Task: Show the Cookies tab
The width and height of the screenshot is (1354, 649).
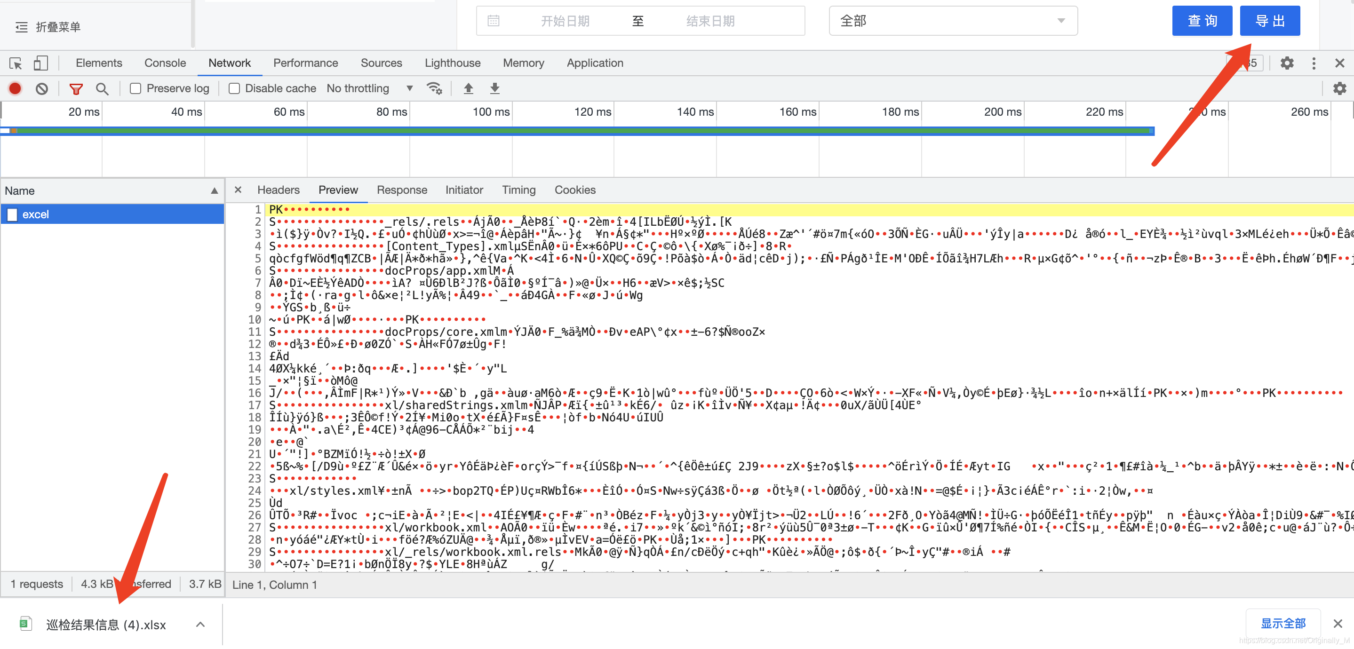Action: click(x=575, y=190)
